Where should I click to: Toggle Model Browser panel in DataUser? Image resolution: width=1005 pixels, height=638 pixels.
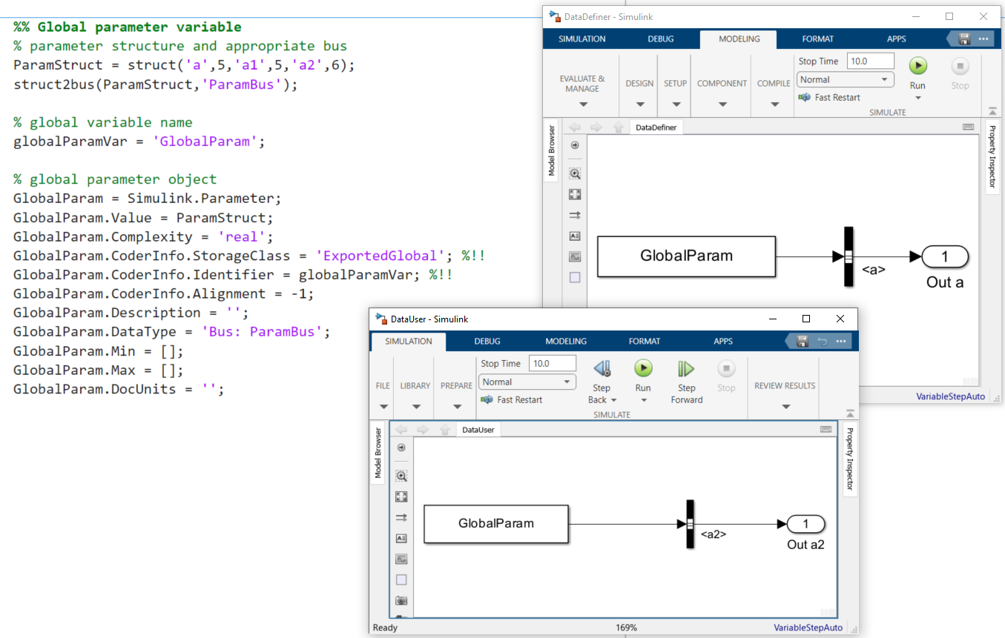tap(378, 453)
